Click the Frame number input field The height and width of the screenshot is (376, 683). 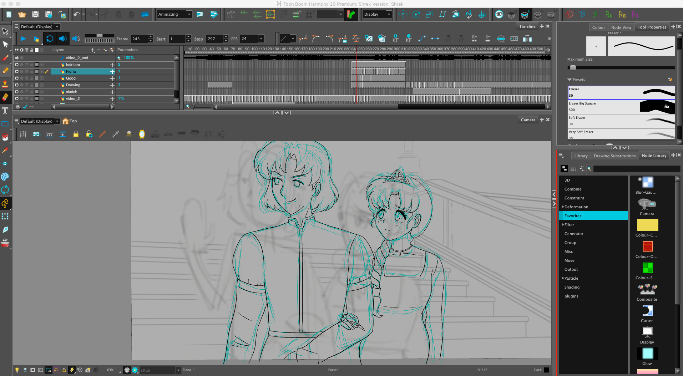pyautogui.click(x=139, y=39)
